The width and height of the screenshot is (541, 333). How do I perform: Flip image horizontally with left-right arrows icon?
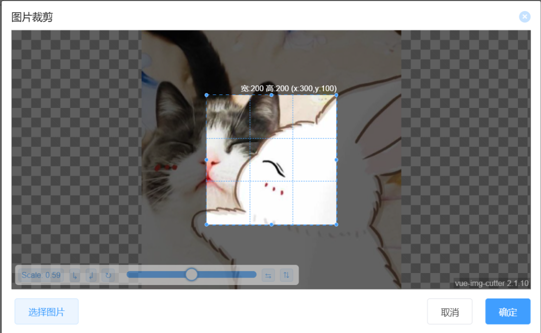coord(268,275)
